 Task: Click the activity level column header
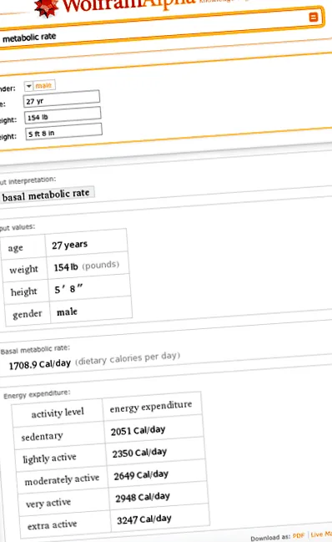(58, 413)
